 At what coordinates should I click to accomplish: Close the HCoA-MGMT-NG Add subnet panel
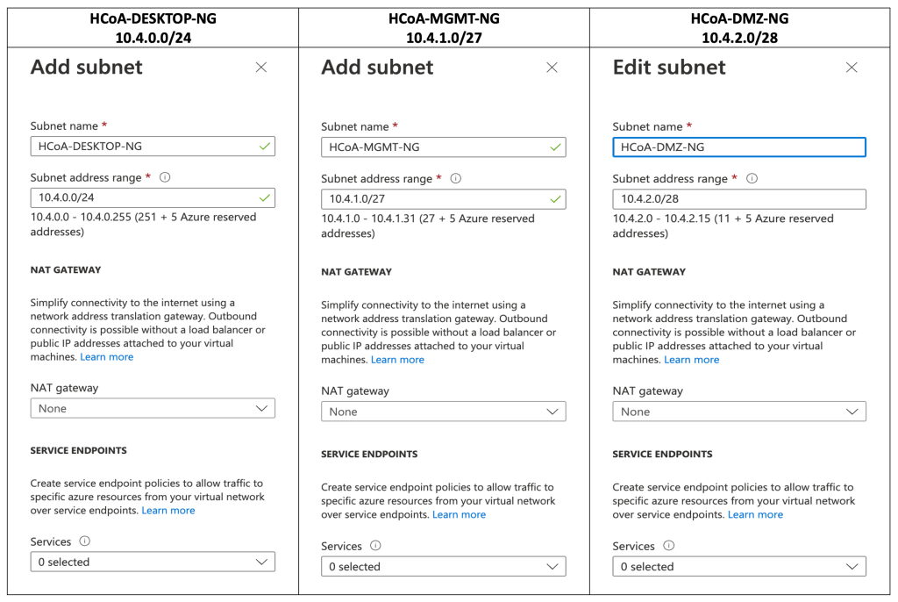click(x=552, y=68)
